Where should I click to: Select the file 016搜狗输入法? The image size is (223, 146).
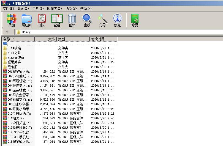20,142
